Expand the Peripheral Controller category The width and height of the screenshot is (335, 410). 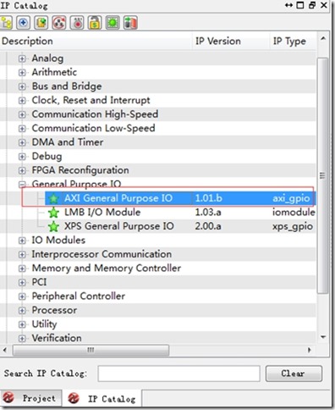(x=22, y=296)
